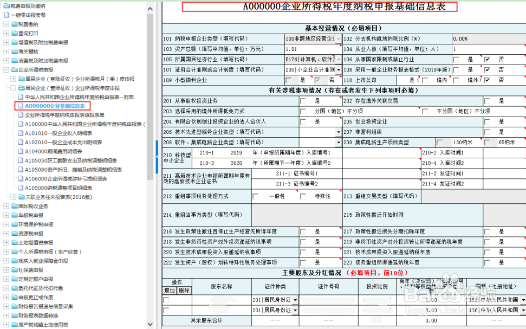
Task: Open the 105 所属国民经济行业 dropdown
Action: click(x=339, y=60)
